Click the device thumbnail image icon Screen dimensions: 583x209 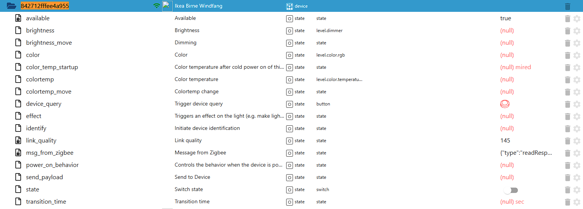tap(167, 6)
